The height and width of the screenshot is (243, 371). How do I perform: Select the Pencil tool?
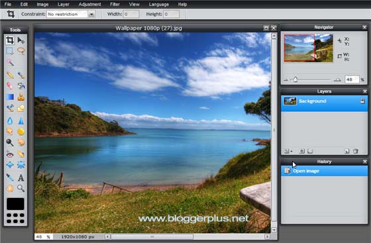click(x=10, y=75)
